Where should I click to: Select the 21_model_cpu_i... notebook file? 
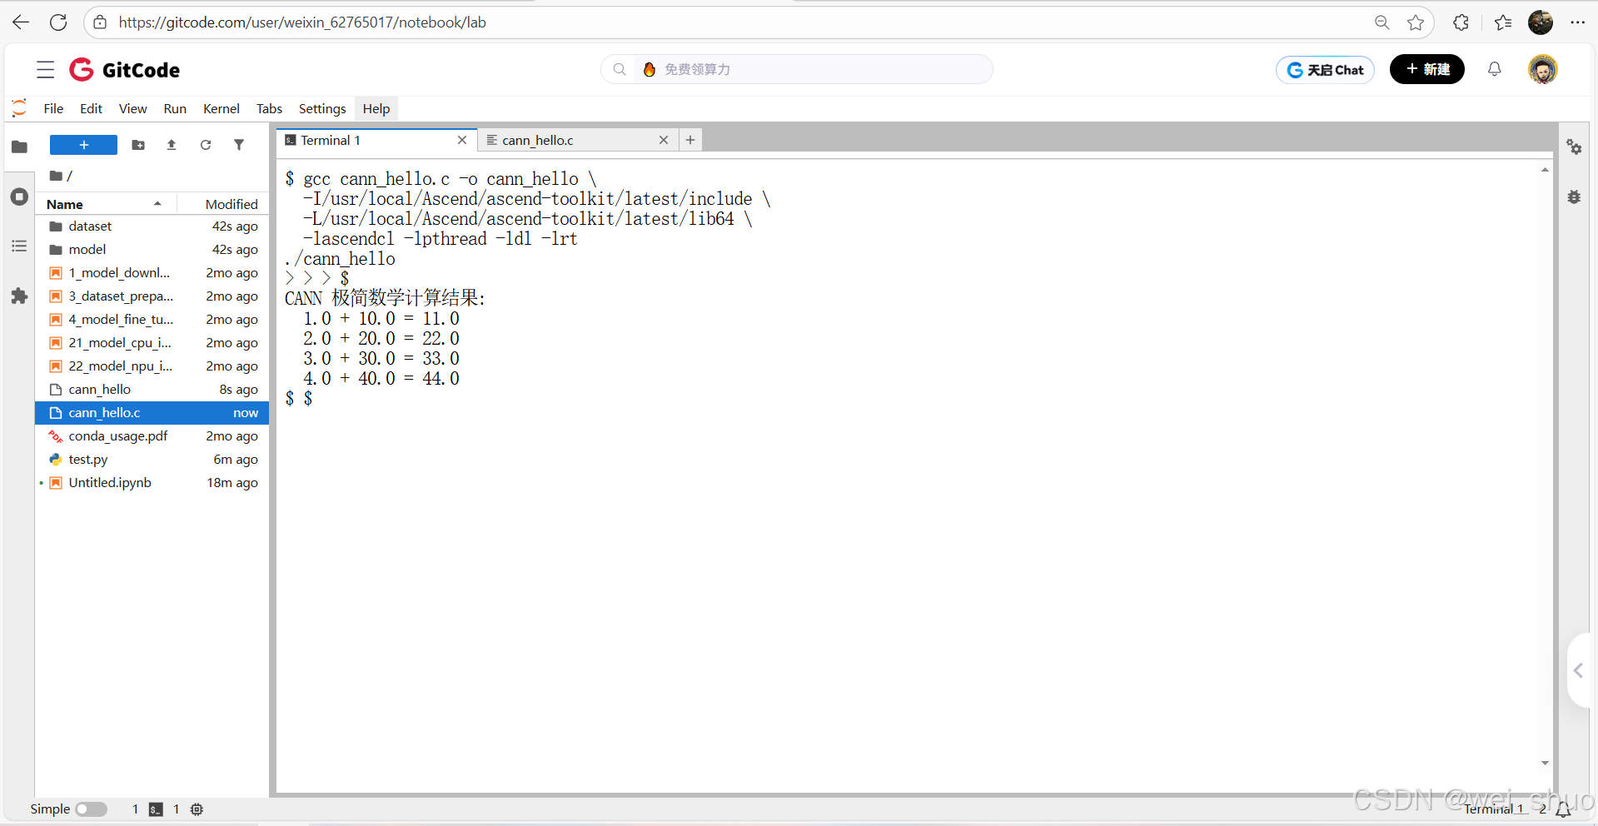152,343
